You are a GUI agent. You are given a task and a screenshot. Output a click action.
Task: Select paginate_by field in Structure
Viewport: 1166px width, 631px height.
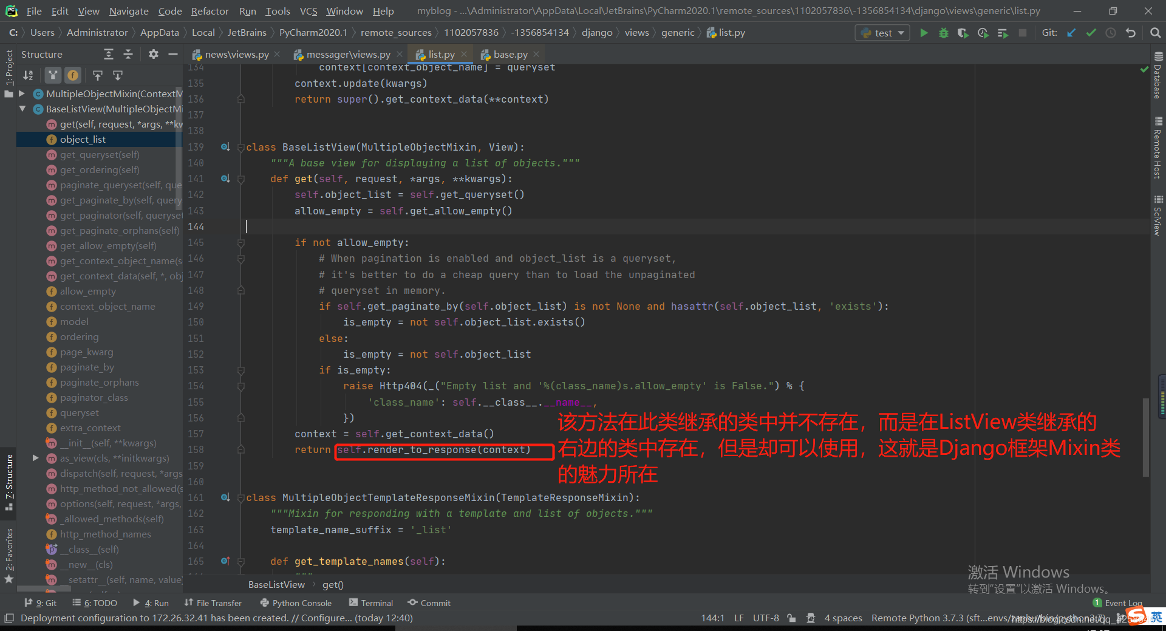click(x=87, y=367)
